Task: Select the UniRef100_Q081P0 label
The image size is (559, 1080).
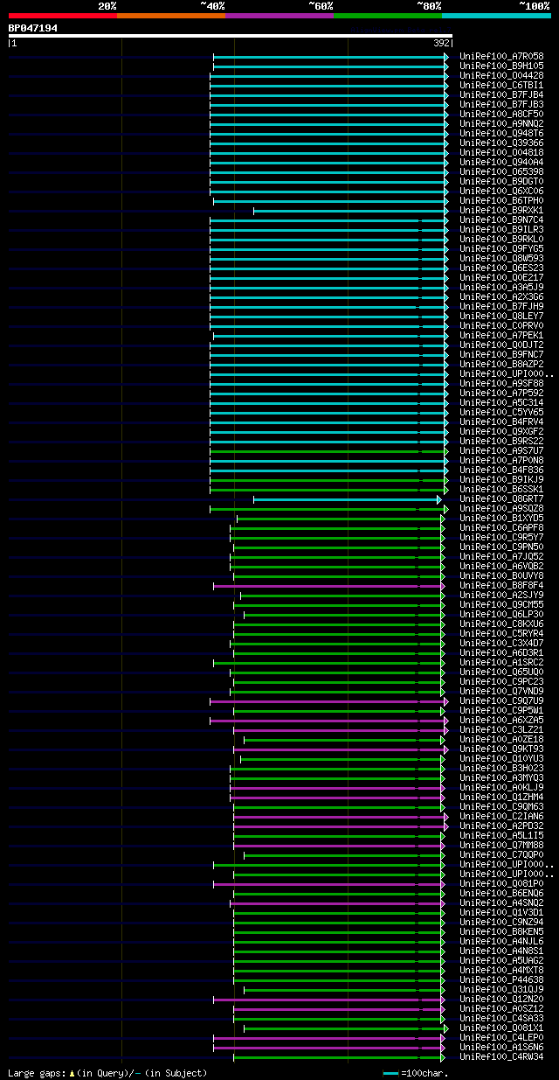Action: (501, 883)
